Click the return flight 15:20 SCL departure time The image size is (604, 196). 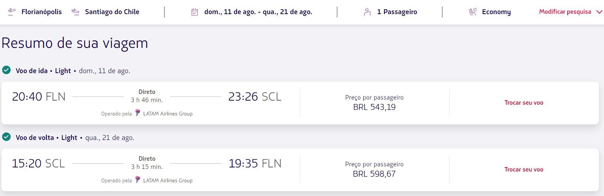[x=38, y=163]
